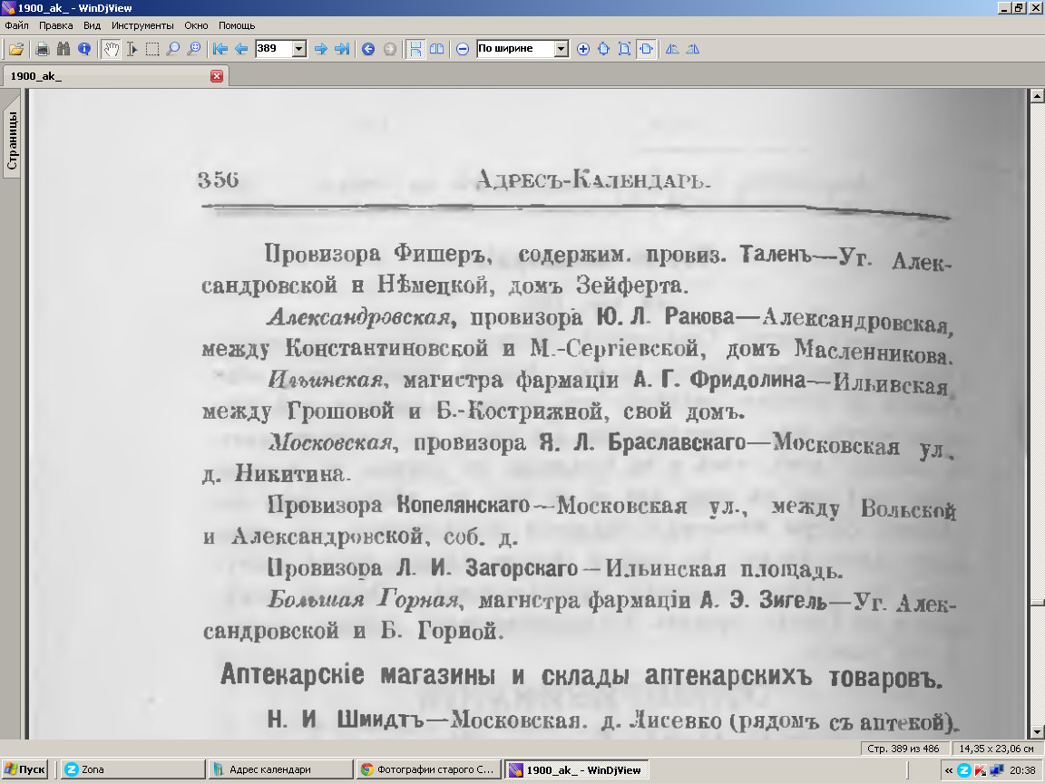The height and width of the screenshot is (783, 1045).
Task: Enable the hand drag tool
Action: click(x=111, y=49)
